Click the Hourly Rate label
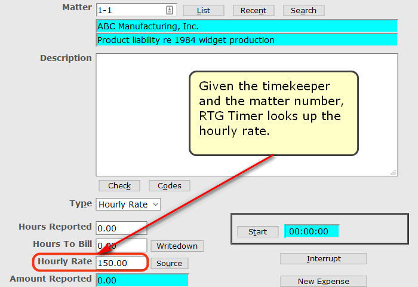The image size is (418, 287). coord(64,261)
